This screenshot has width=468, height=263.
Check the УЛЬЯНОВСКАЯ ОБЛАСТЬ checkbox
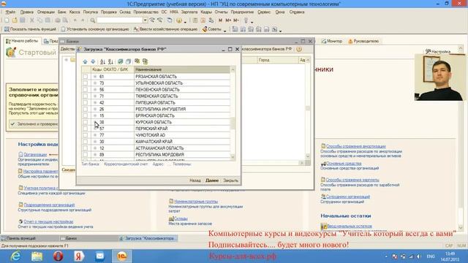[86, 83]
